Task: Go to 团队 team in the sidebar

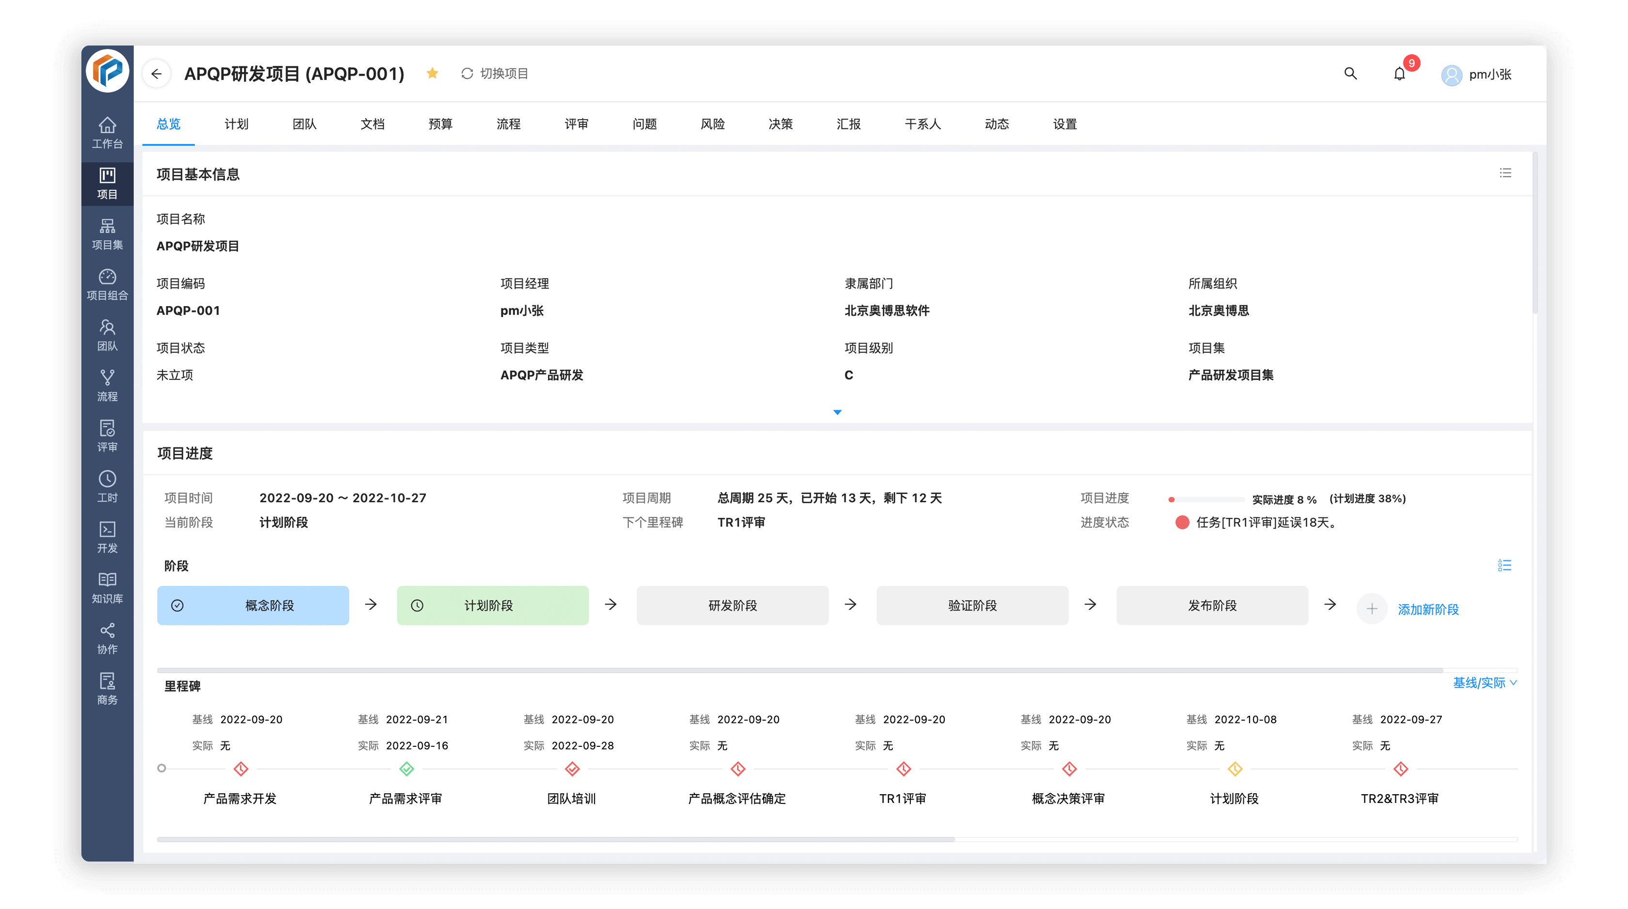Action: point(107,336)
